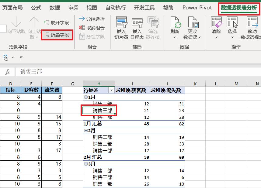Insert a timeline (插入日程表)
Screen dimensions: 261x188
point(137,28)
